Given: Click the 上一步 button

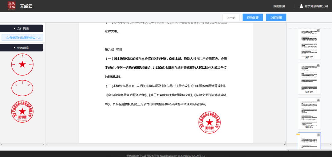Looking at the screenshot, I should click(x=231, y=17).
